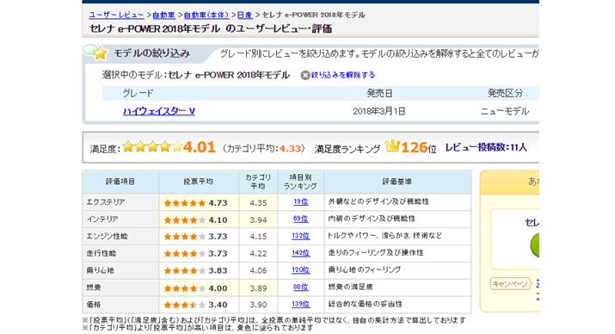Click the 絞り込みを解除する link
615x334 pixels.
pos(343,75)
